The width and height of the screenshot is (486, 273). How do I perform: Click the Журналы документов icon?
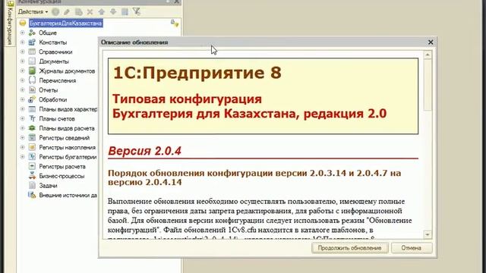point(32,71)
